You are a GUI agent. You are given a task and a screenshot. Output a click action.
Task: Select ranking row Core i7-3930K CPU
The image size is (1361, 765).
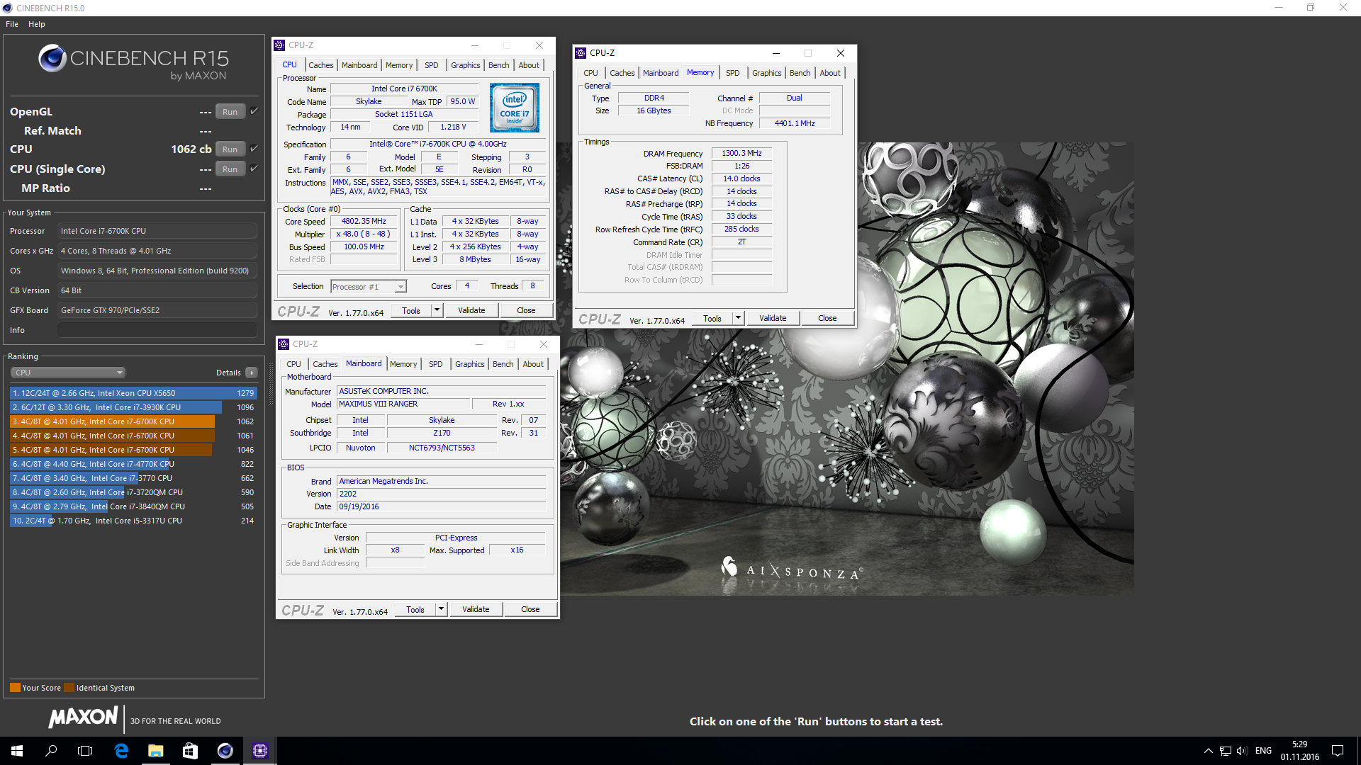[133, 407]
